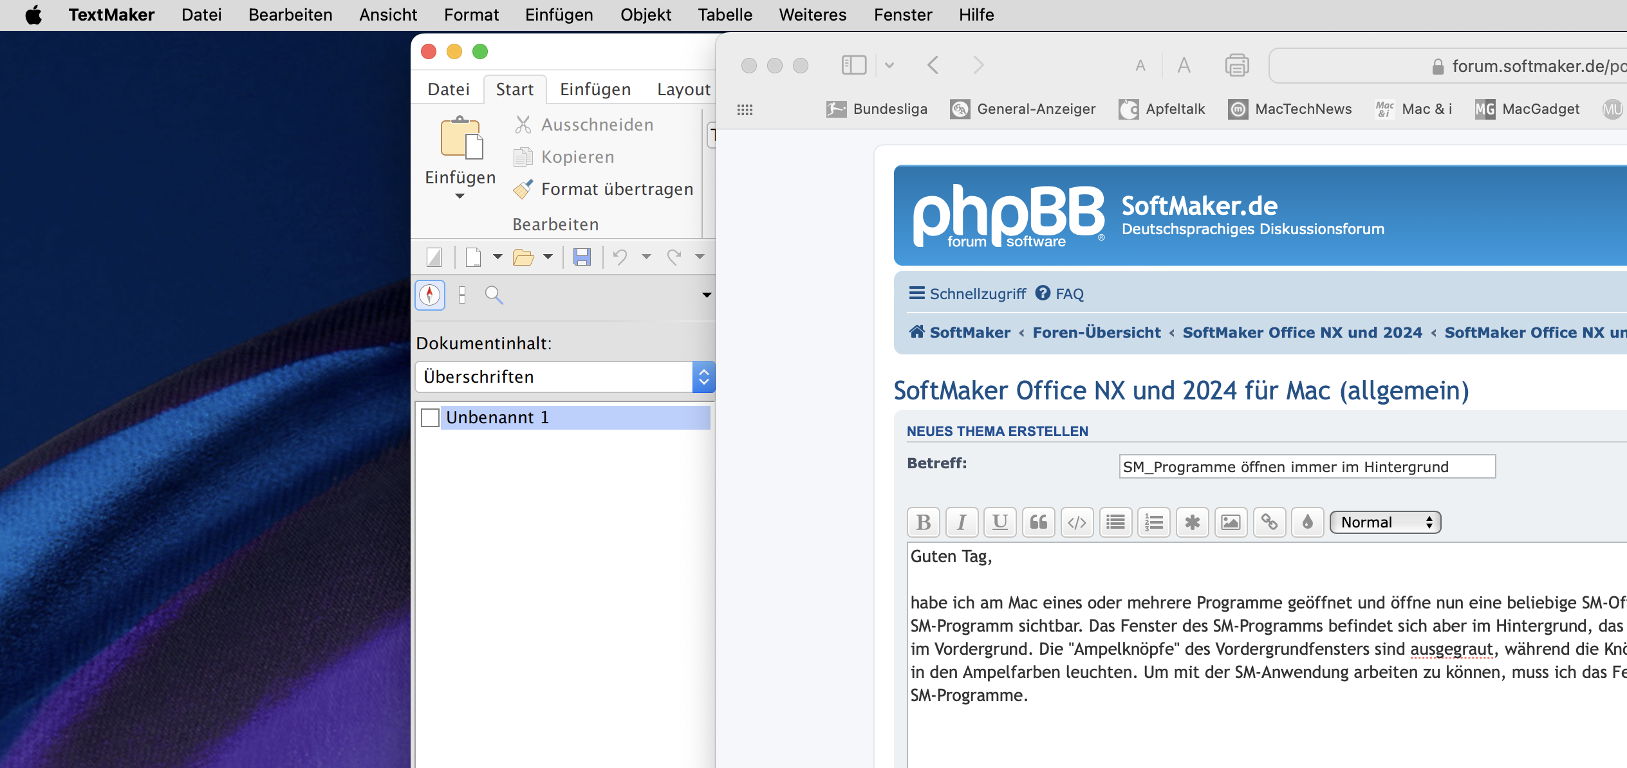Click the Kopieren menu item

[577, 156]
